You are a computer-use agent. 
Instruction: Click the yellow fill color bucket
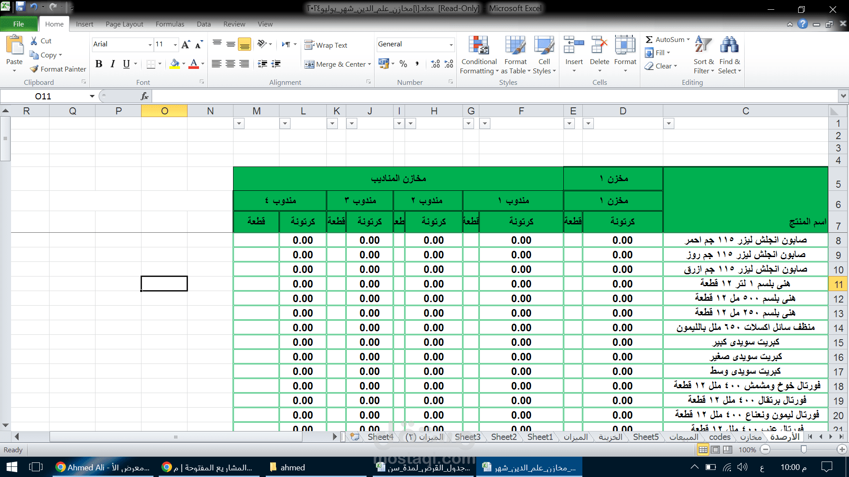tap(175, 64)
